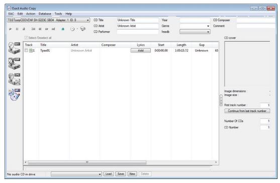This screenshot has height=183, width=280.
Task: Click the Delete button
Action: (x=145, y=174)
